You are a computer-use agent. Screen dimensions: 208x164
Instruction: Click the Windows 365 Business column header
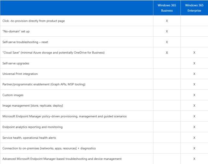point(167,8)
